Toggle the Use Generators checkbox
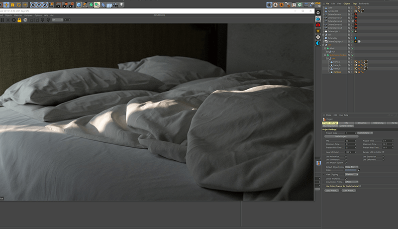 point(346,160)
